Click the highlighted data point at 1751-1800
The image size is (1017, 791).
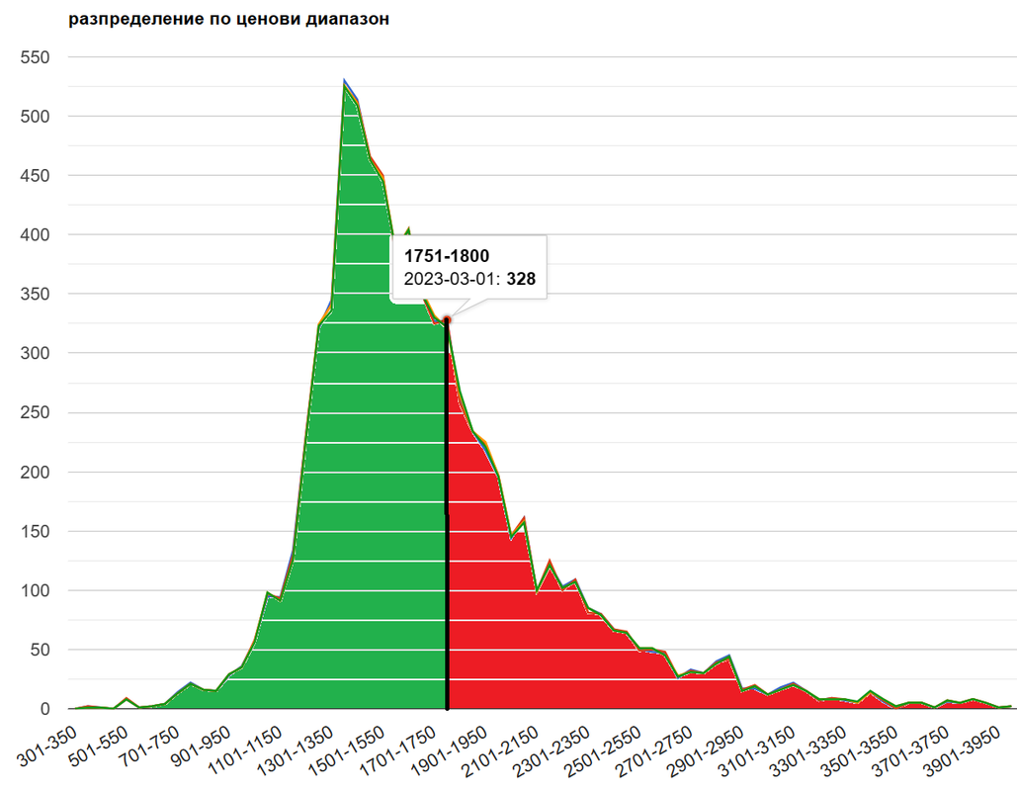[x=447, y=320]
